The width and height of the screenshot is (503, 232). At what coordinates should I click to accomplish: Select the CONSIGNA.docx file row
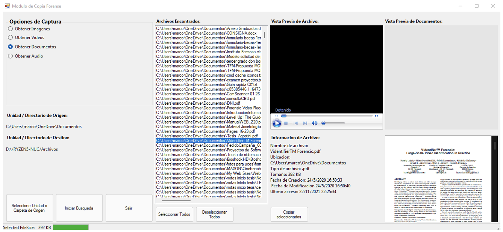(209, 33)
